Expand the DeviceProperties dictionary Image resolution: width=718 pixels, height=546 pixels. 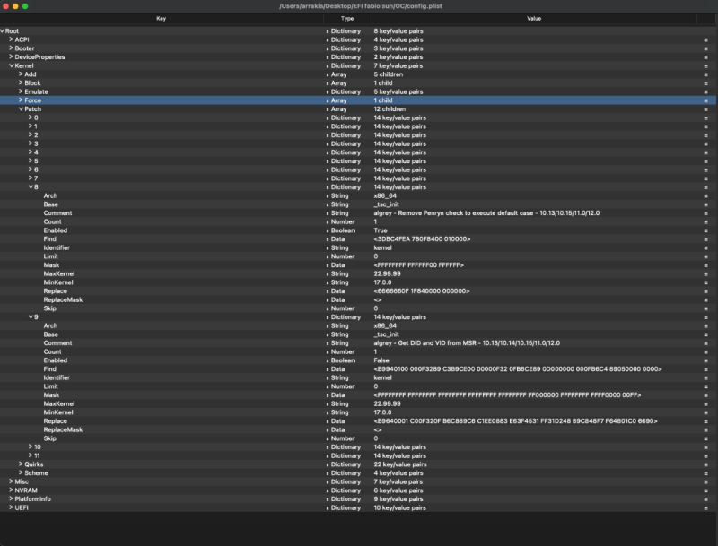pyautogui.click(x=11, y=56)
